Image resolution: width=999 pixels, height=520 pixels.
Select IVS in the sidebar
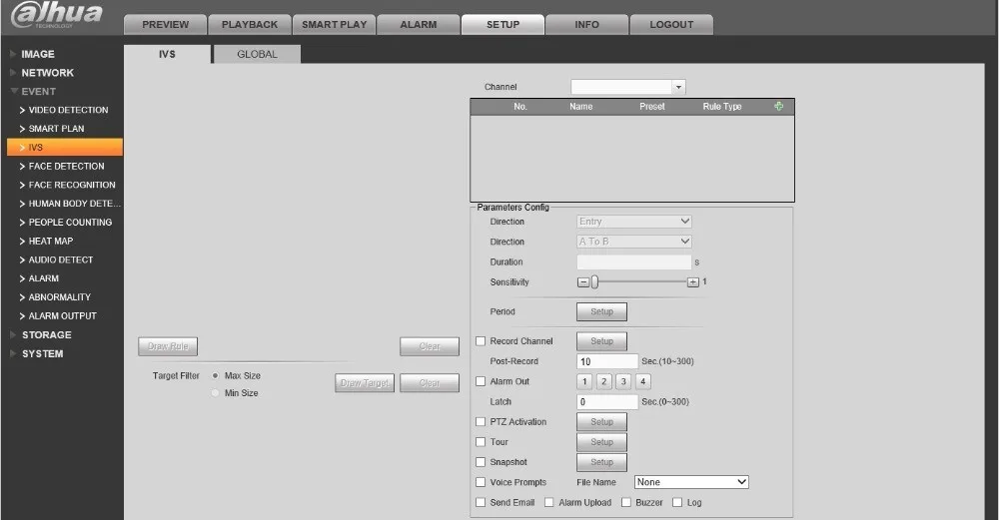pos(64,147)
